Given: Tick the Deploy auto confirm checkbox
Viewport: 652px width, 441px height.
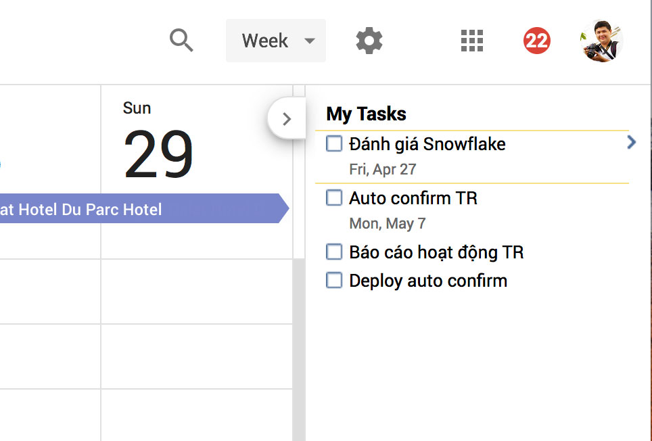Looking at the screenshot, I should coord(334,280).
